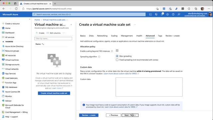
Task: Toggle Enable scaling beyond 100 instances checkbox
Action: (117, 51)
